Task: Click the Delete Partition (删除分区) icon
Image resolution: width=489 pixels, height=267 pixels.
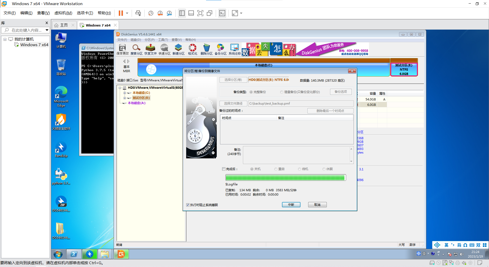Action: pyautogui.click(x=207, y=49)
